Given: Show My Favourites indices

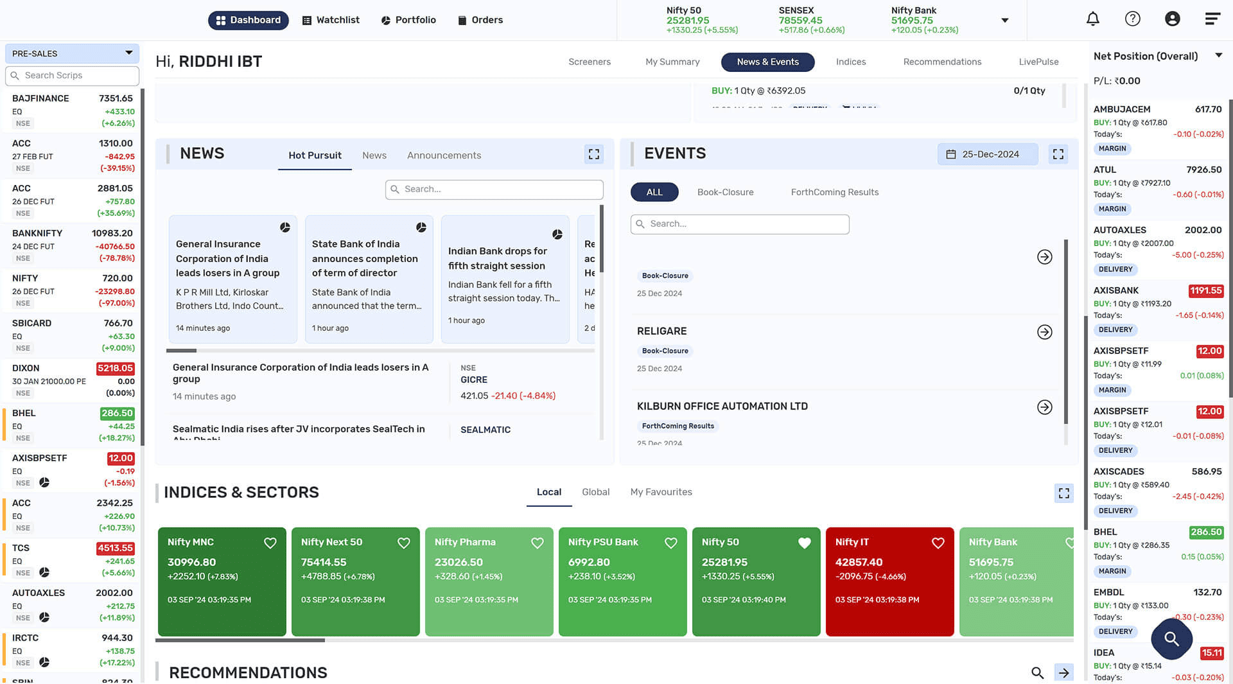Looking at the screenshot, I should [x=661, y=492].
